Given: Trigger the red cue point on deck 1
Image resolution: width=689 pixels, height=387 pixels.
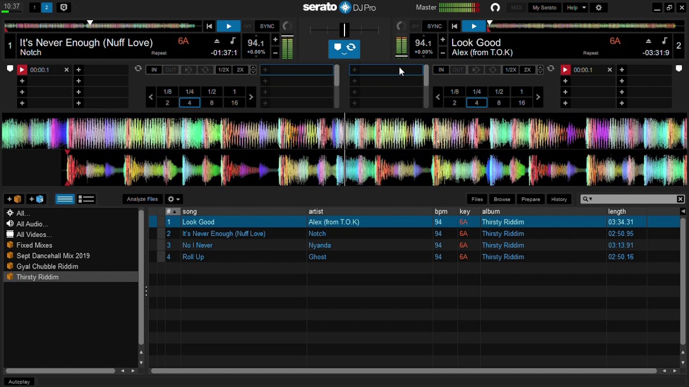Looking at the screenshot, I should (22, 70).
